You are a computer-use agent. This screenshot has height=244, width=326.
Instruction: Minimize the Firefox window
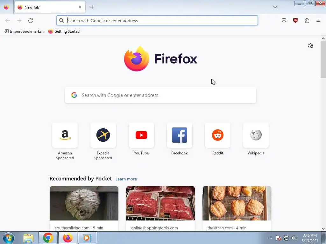pyautogui.click(x=299, y=3)
